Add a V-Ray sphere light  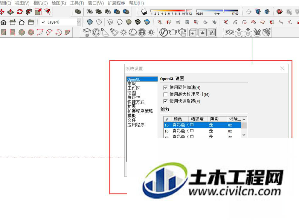(96, 32)
